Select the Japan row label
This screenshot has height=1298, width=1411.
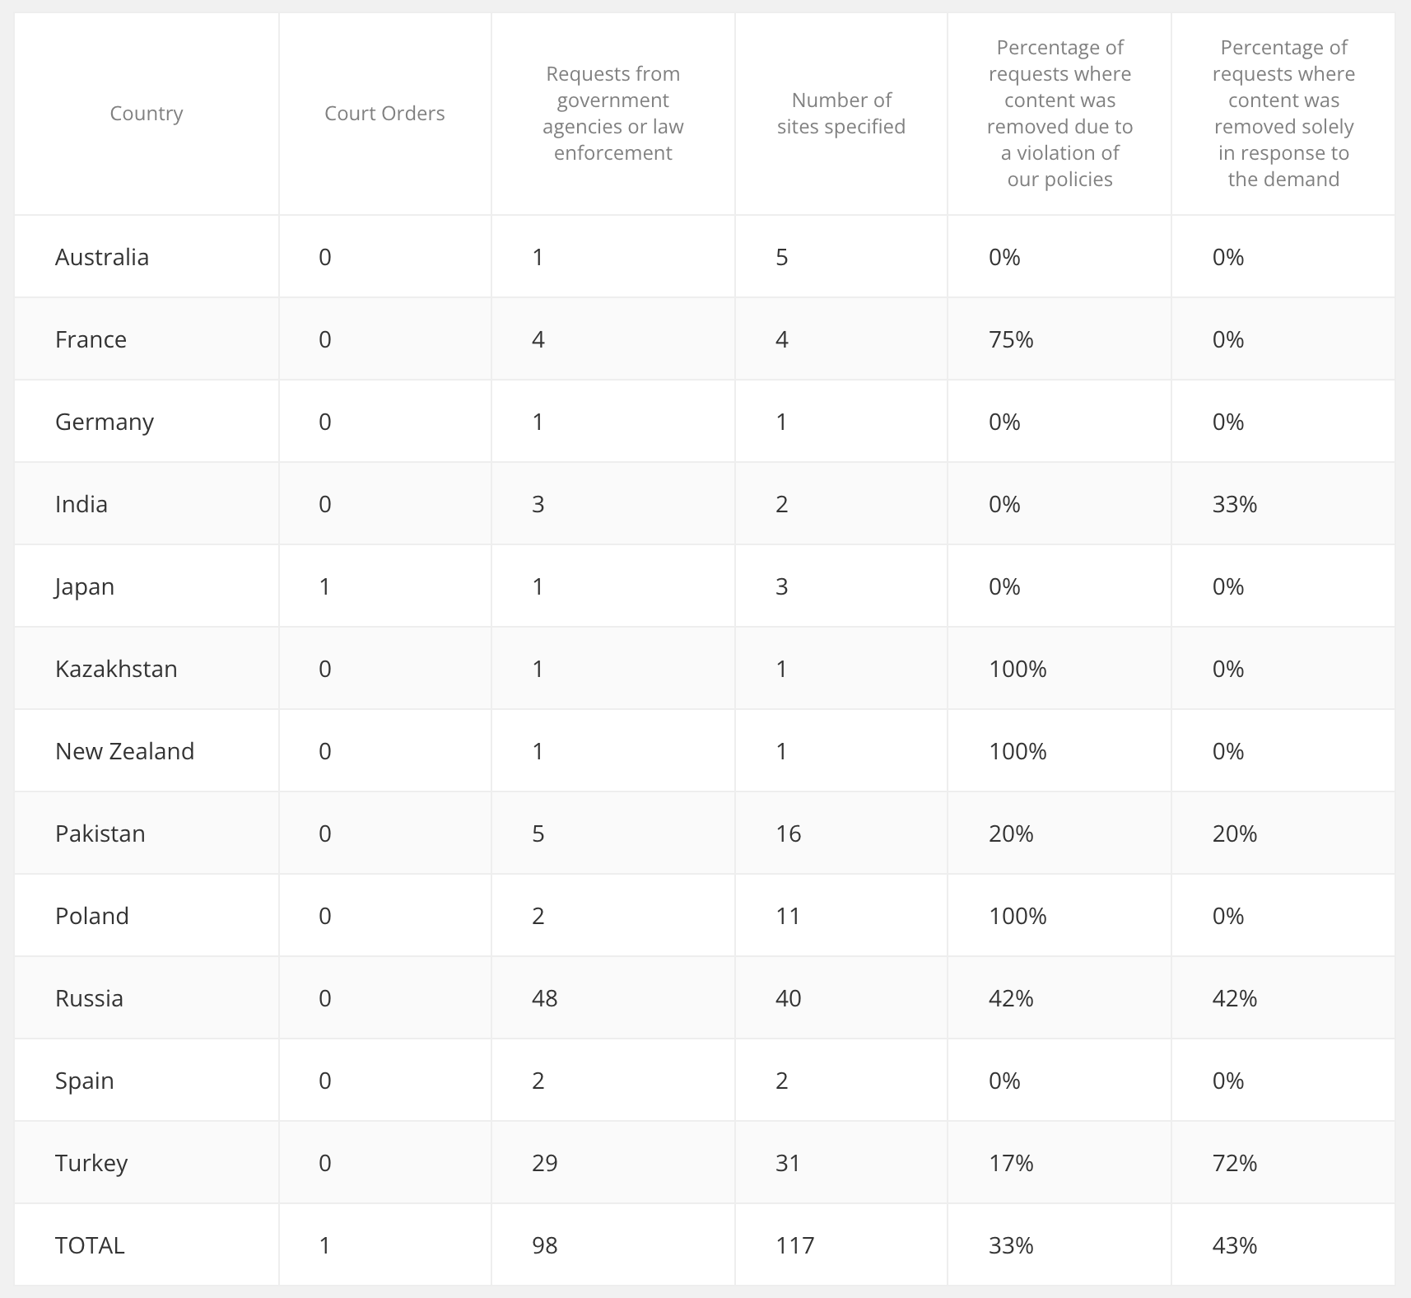pos(85,586)
